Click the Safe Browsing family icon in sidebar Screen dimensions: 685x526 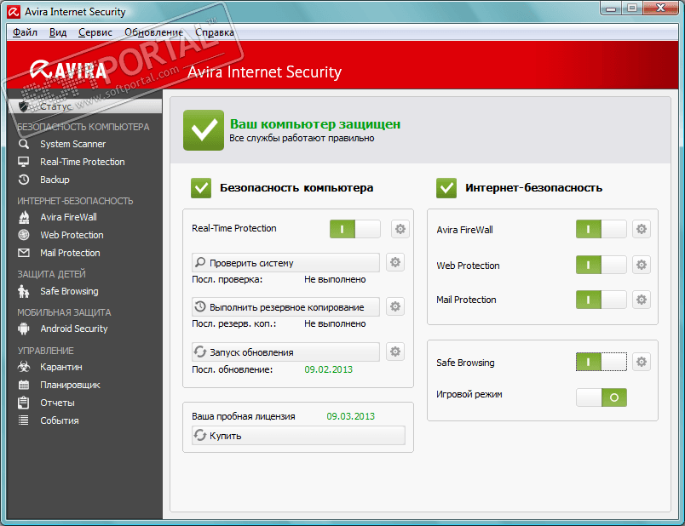pos(24,291)
